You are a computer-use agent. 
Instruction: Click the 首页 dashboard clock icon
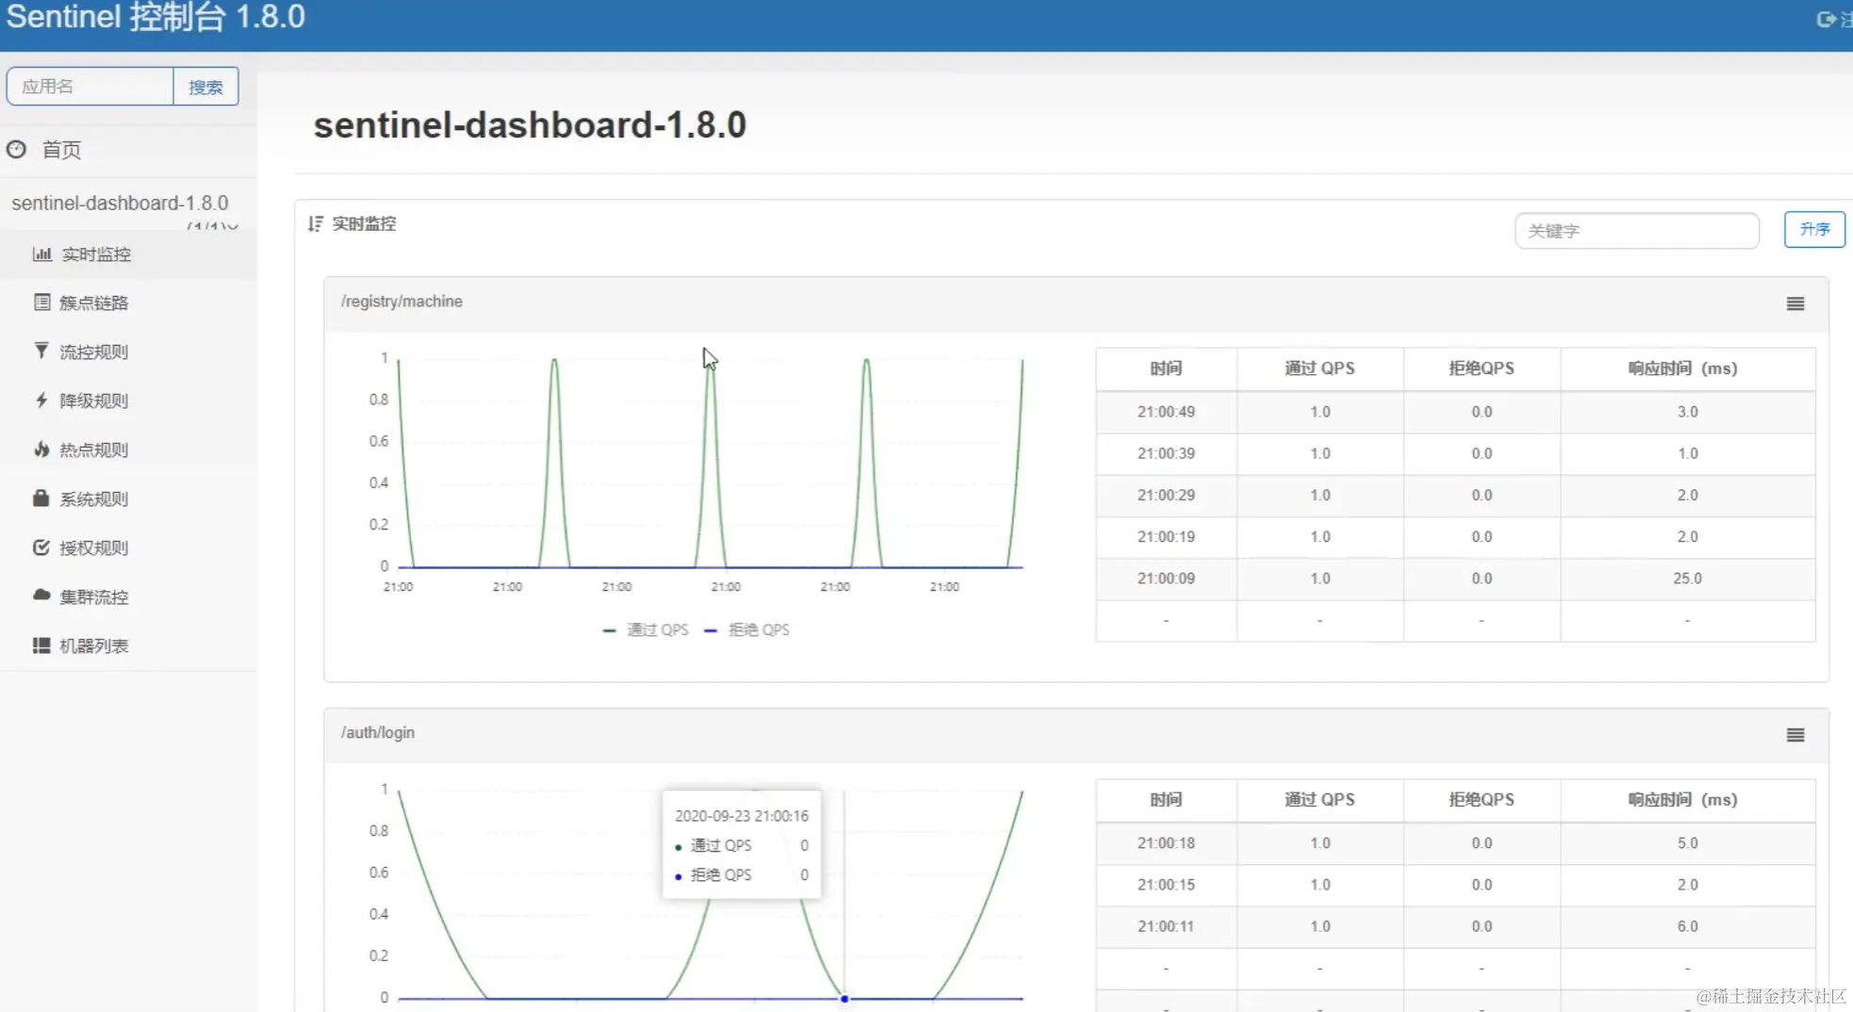tap(16, 149)
